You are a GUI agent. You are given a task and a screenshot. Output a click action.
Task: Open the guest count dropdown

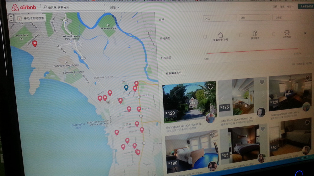coord(286,18)
